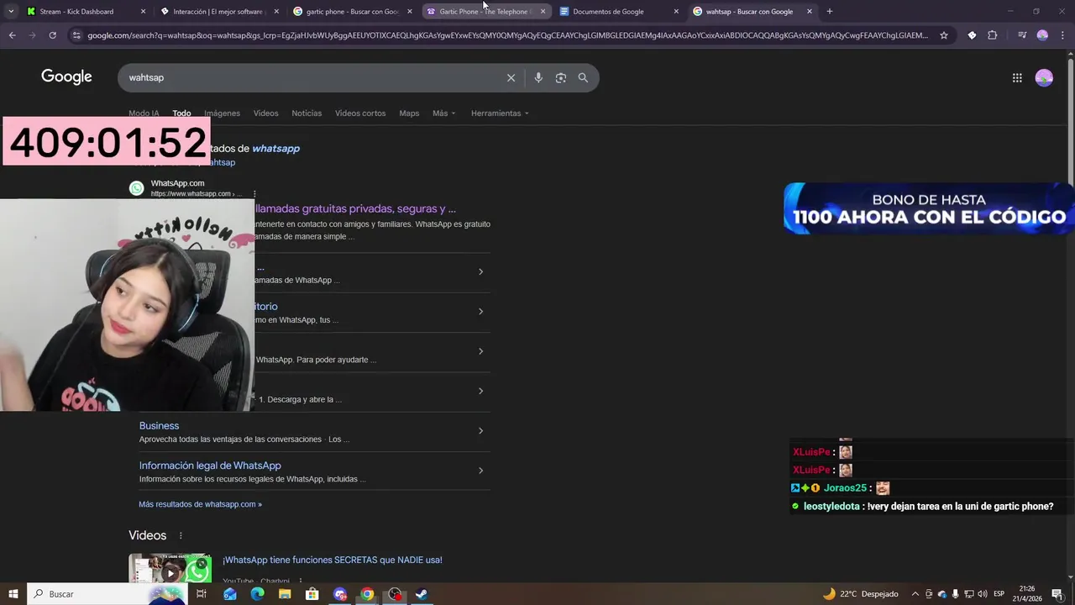Open Información legal de WhatsApp link

(x=210, y=466)
